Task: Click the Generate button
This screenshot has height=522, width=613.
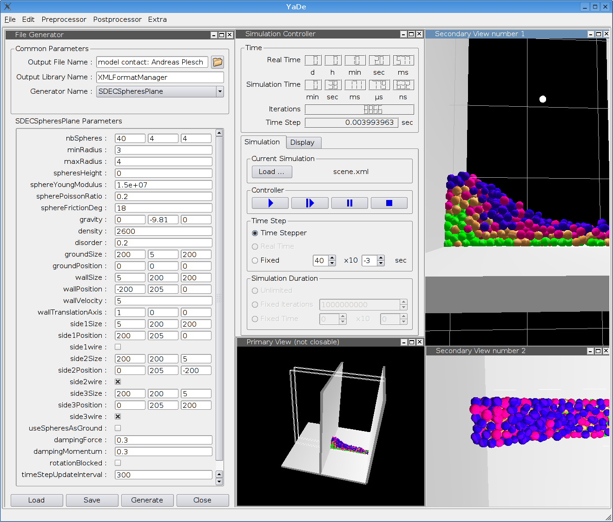Action: pos(147,500)
